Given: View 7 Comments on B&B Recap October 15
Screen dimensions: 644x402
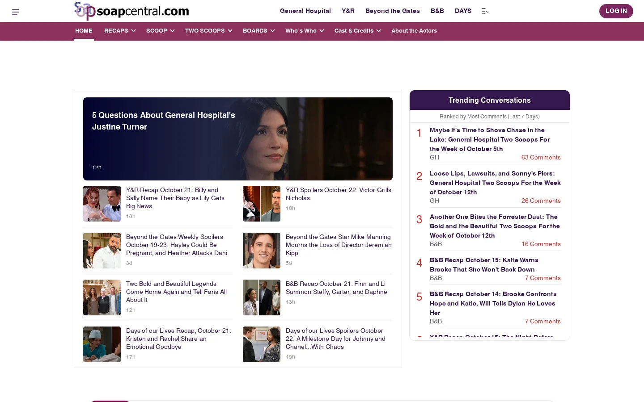Looking at the screenshot, I should coord(542,278).
